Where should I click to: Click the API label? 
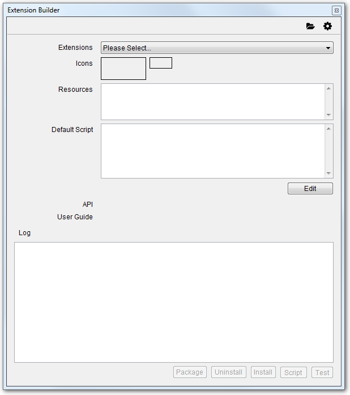(x=87, y=204)
